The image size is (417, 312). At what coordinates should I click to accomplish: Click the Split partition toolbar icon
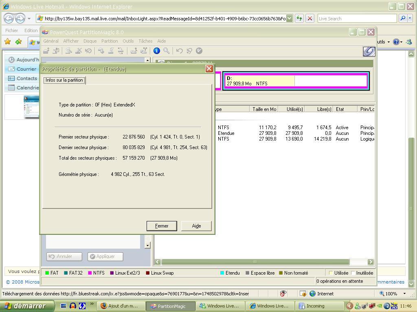coord(144,51)
